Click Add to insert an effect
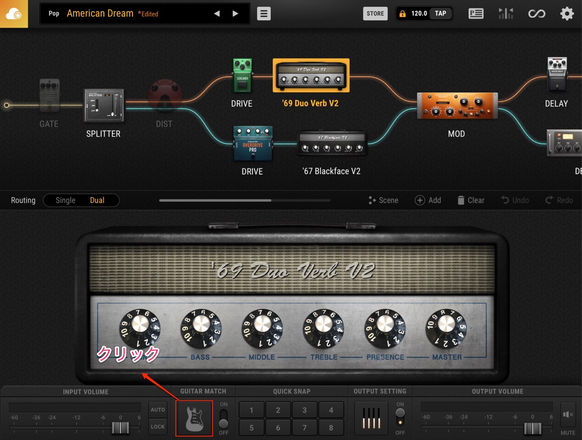The height and width of the screenshot is (440, 582). coord(428,200)
